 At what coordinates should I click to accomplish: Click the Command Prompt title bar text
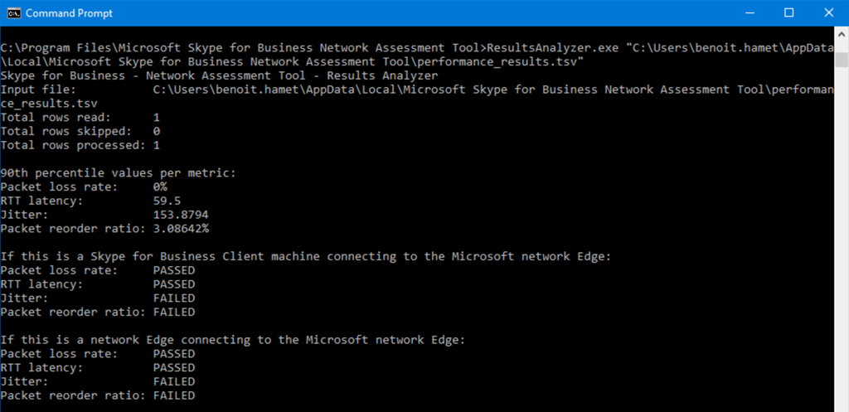coord(69,13)
